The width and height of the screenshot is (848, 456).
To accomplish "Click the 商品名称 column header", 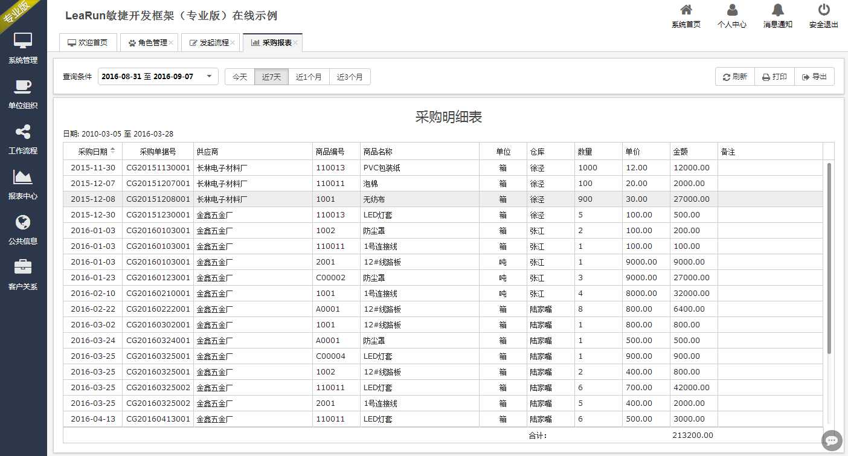I will tap(420, 152).
